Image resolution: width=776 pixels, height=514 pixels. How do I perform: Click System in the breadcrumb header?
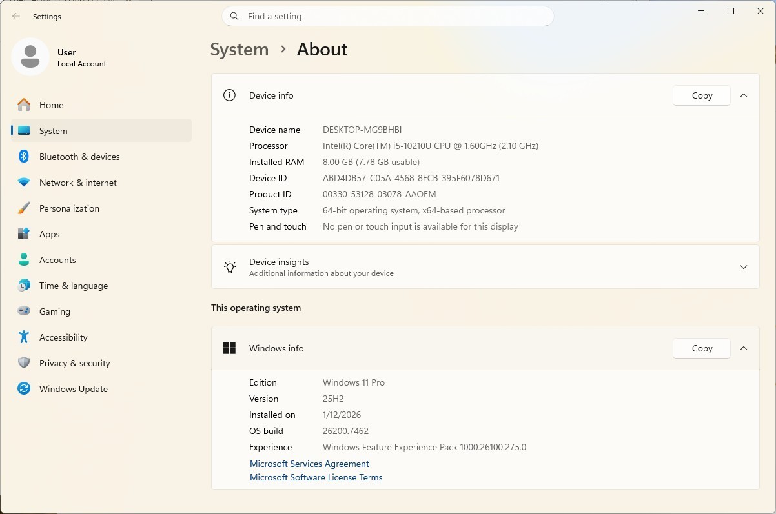click(x=240, y=50)
